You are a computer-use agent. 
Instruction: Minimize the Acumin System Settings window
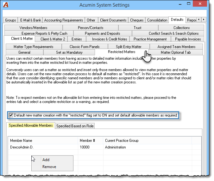pyautogui.click(x=180, y=4)
